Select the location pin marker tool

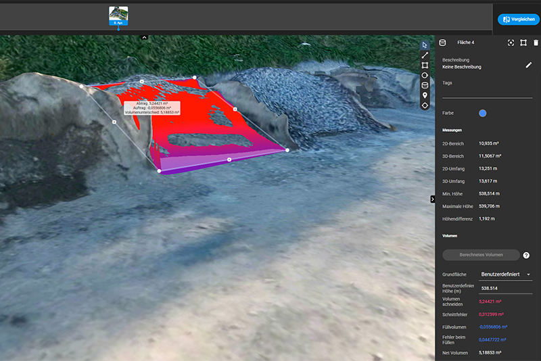(425, 95)
